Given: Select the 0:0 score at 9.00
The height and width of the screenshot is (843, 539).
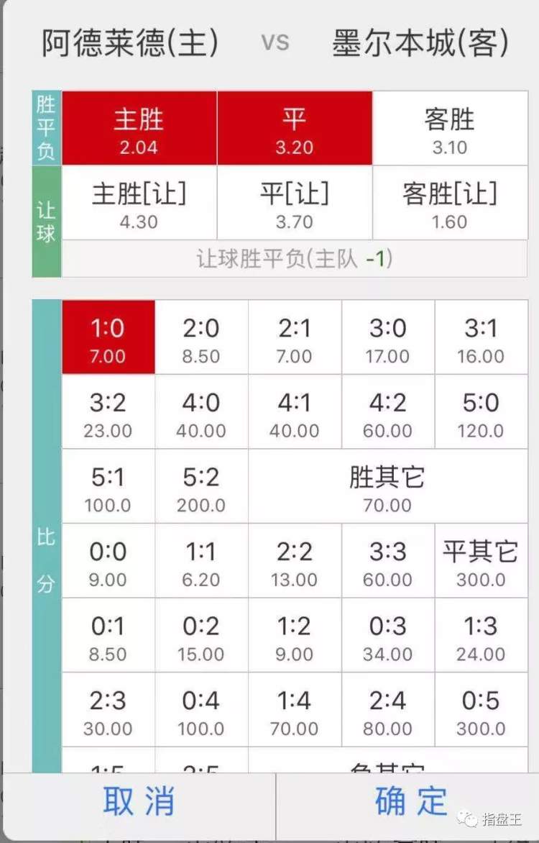Looking at the screenshot, I should click(108, 560).
